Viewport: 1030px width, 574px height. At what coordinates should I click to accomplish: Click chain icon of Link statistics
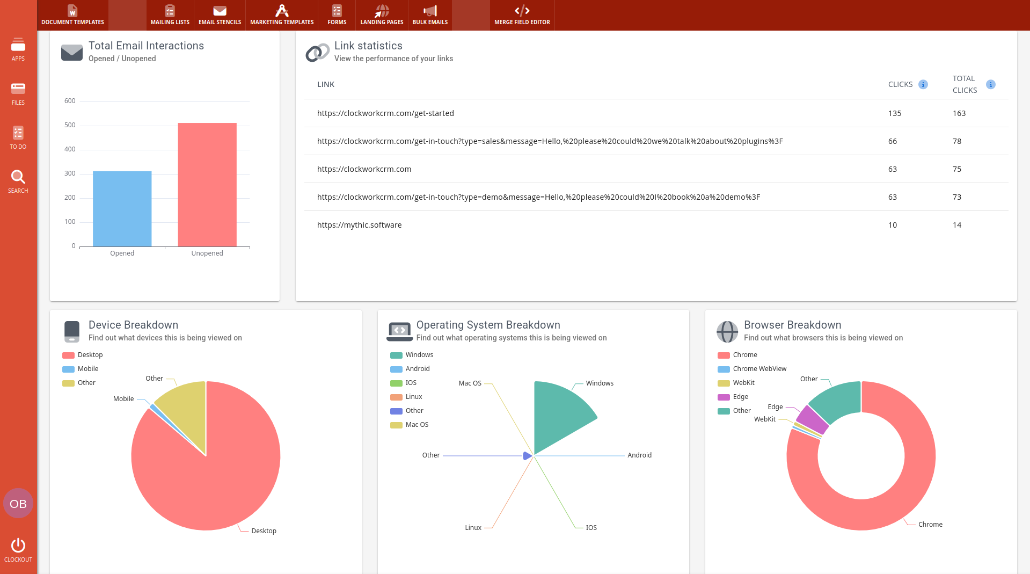(317, 53)
